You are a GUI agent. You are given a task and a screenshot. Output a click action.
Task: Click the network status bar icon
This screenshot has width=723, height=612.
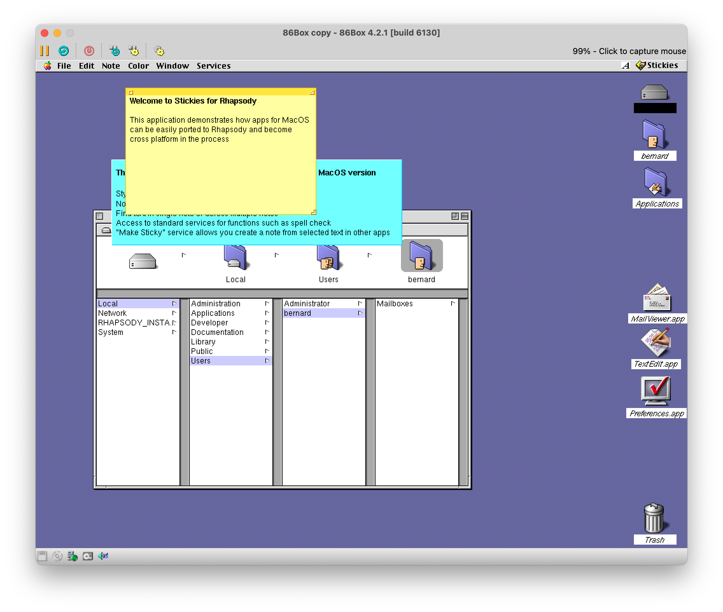click(x=72, y=556)
